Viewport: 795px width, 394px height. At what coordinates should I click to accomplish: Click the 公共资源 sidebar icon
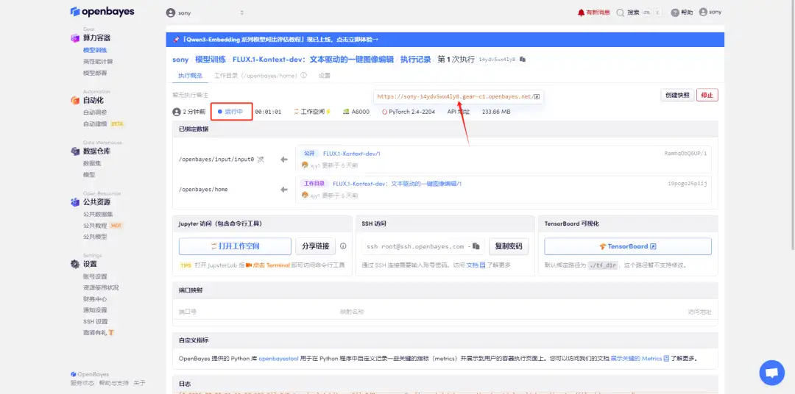[75, 202]
